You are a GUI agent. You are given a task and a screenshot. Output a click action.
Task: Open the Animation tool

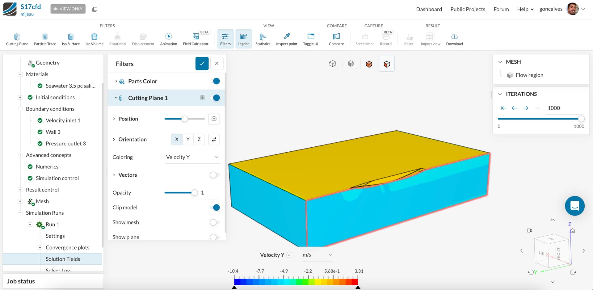(169, 40)
